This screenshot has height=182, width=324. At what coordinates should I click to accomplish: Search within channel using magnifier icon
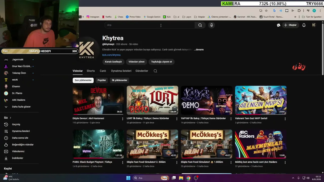point(155,71)
